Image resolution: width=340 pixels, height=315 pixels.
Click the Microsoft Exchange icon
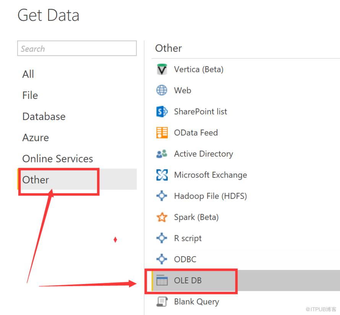coord(162,175)
